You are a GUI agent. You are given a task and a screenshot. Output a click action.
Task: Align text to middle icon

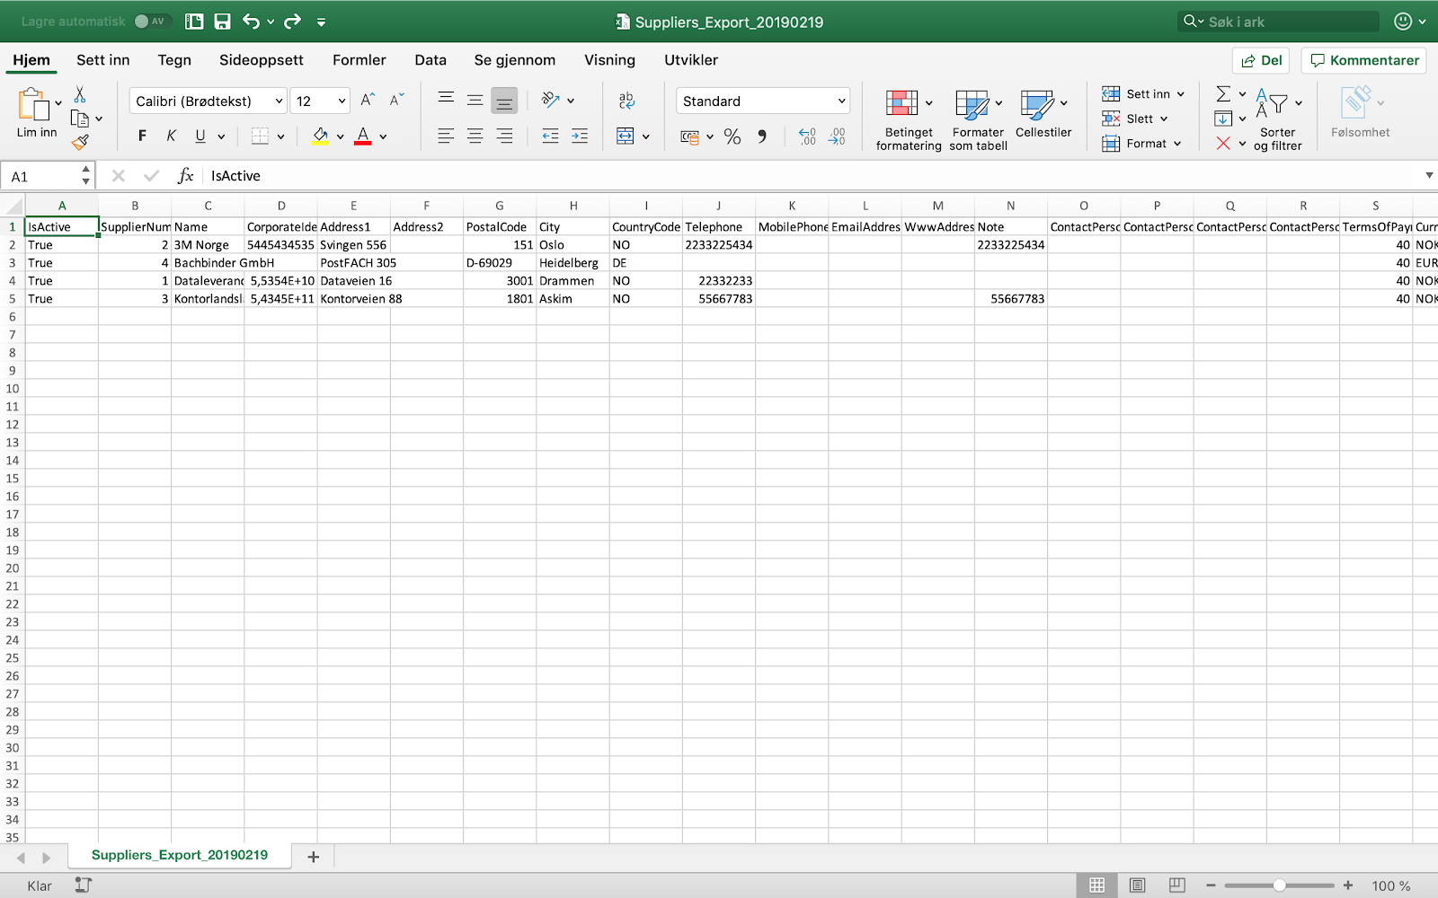click(x=475, y=100)
